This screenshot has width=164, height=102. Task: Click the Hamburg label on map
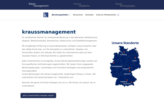[123, 55]
